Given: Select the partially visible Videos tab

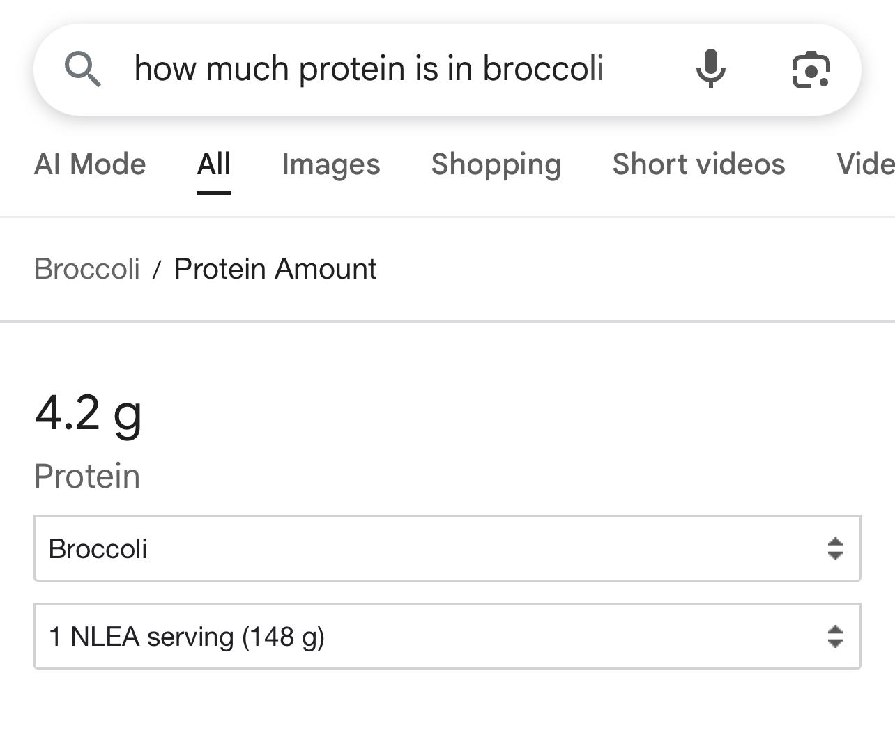Looking at the screenshot, I should [x=866, y=164].
